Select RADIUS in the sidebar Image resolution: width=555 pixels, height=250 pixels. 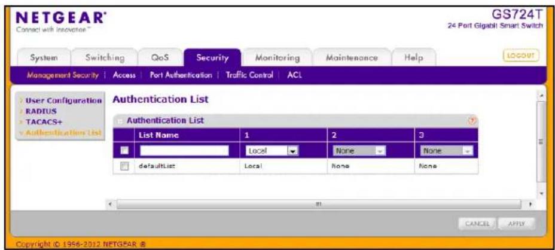point(41,111)
